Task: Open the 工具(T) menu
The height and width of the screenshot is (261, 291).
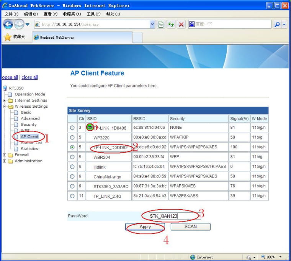Action: 93,14
